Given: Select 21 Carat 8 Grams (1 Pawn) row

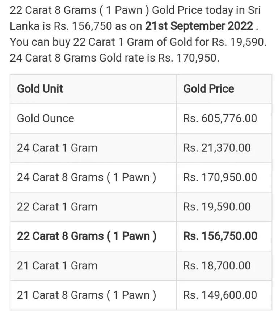Looking at the screenshot, I should tap(141, 295).
